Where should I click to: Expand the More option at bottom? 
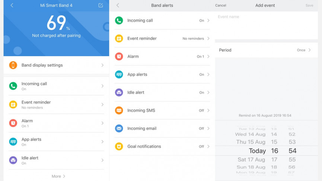(x=58, y=176)
